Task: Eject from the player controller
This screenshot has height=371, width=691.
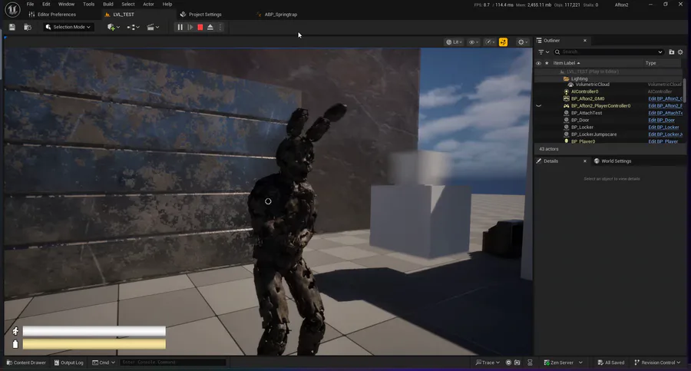Action: point(210,28)
